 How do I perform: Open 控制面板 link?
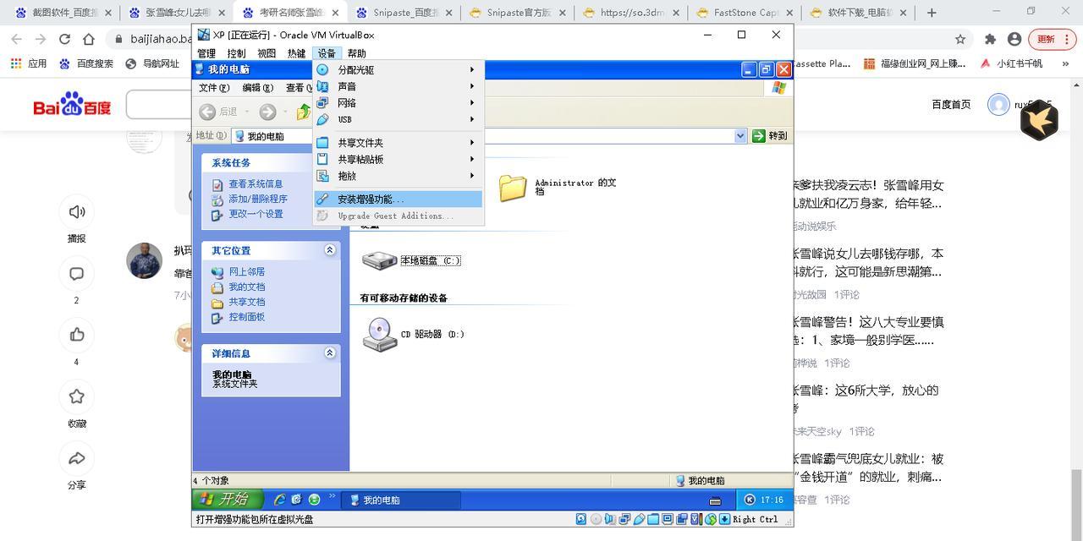247,318
